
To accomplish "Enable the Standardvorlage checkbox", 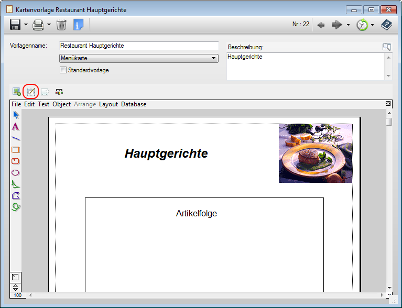I will (x=63, y=70).
